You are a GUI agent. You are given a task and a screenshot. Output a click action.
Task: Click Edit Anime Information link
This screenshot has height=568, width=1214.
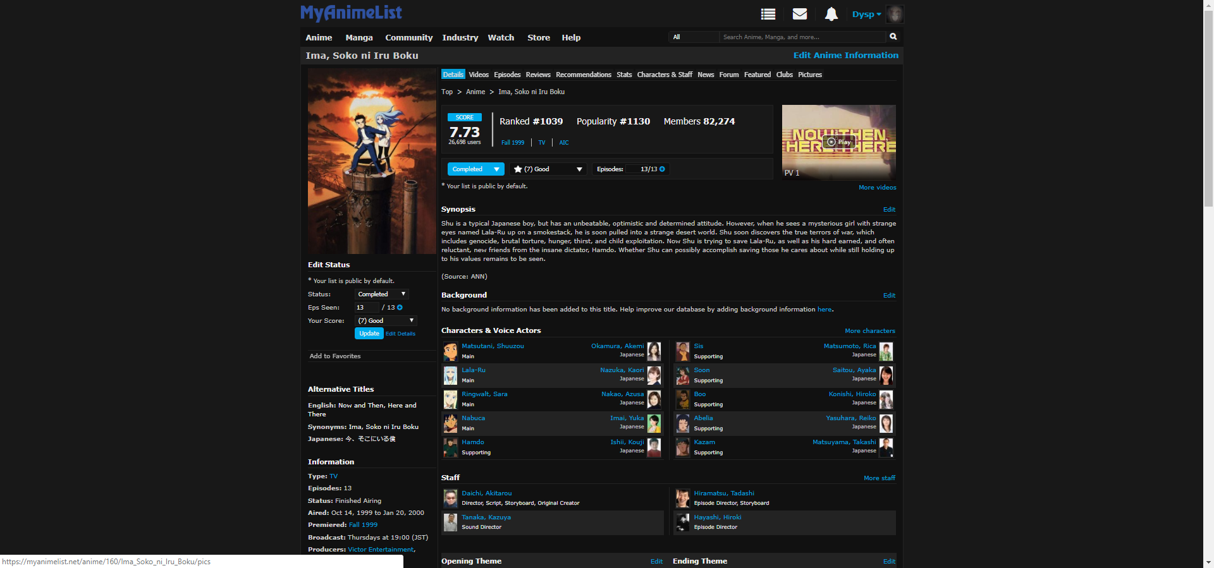coord(845,56)
